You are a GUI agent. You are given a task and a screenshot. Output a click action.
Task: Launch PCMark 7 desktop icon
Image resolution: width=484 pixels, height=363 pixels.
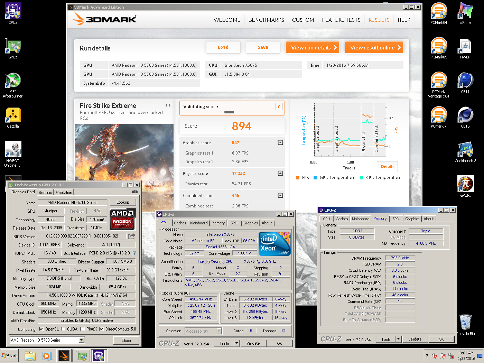439,118
